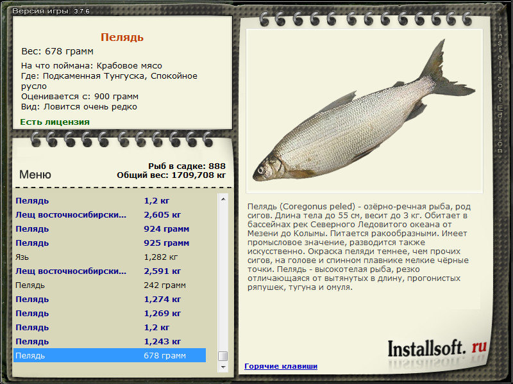The height and width of the screenshot is (384, 513).
Task: Click the fish list scrollbar thumb
Action: click(x=223, y=356)
